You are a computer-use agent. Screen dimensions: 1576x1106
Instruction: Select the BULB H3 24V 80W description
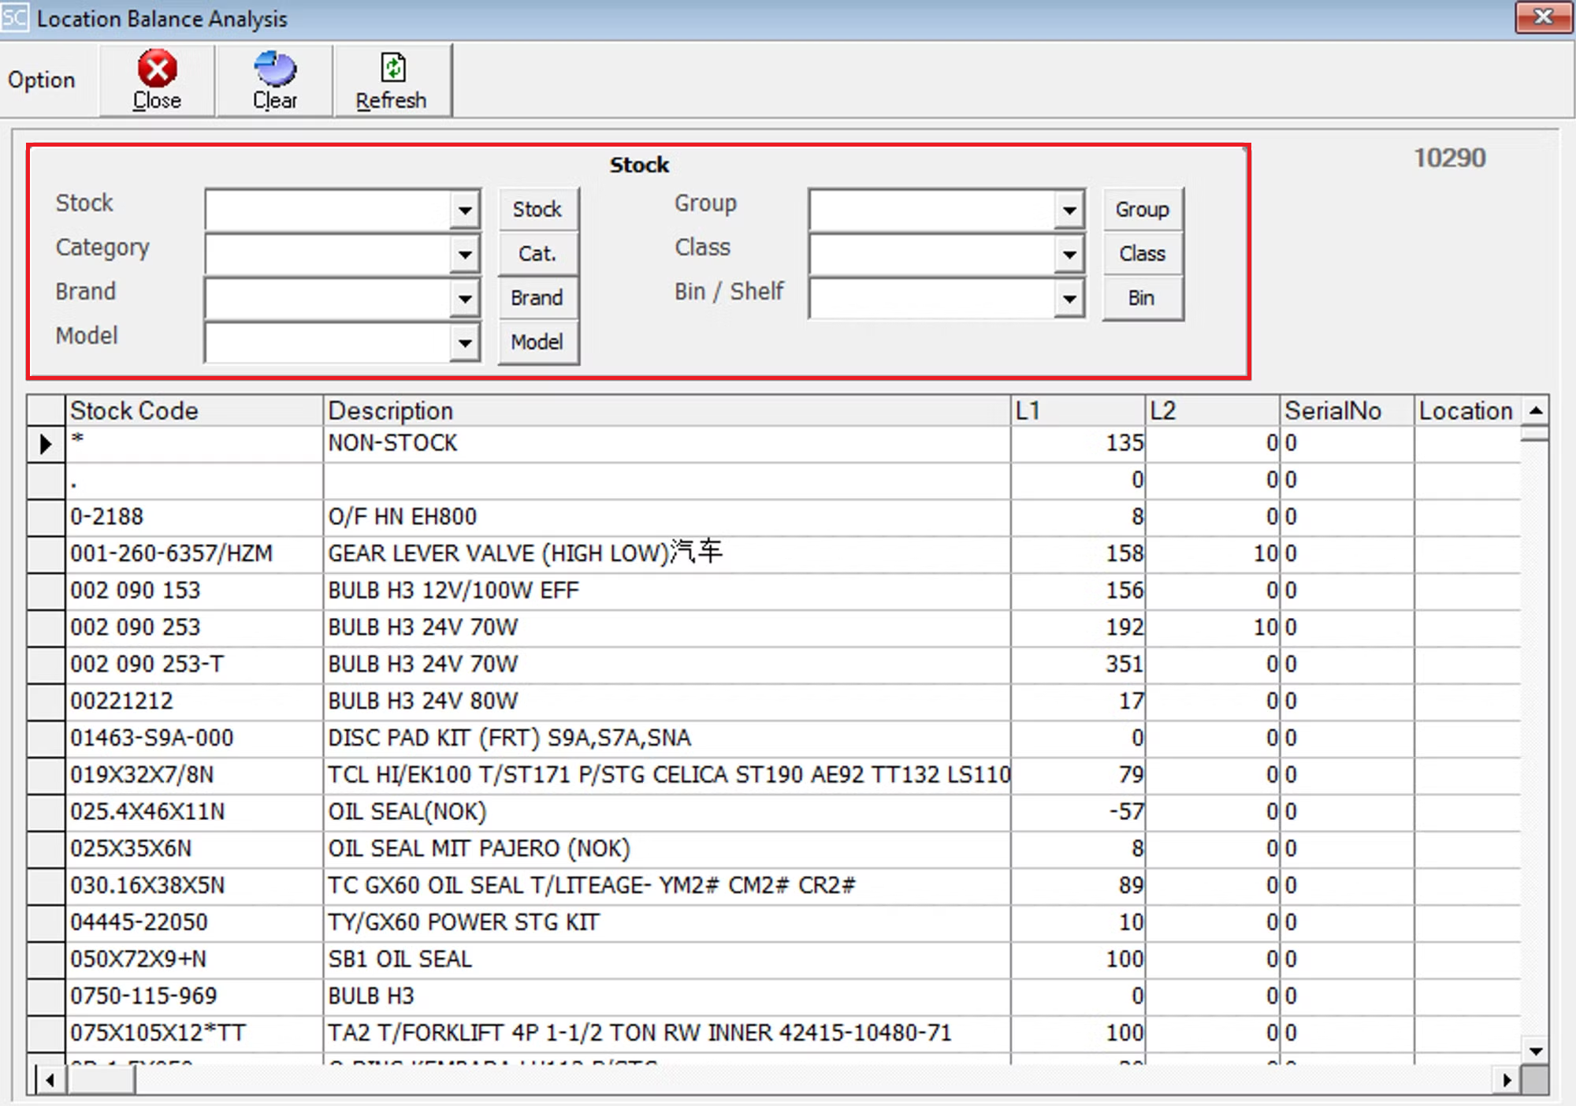[x=667, y=702]
